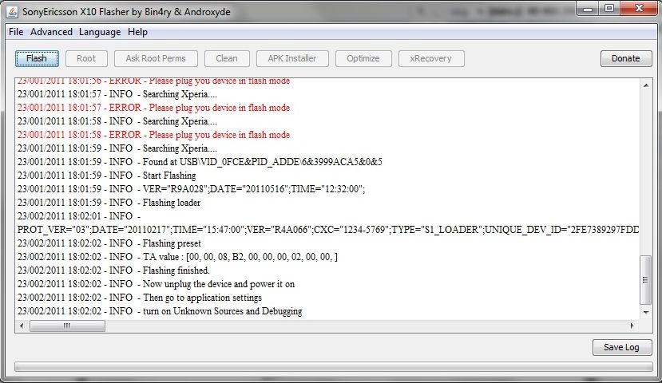Click the log scroll down arrow
The width and height of the screenshot is (662, 383).
646,313
